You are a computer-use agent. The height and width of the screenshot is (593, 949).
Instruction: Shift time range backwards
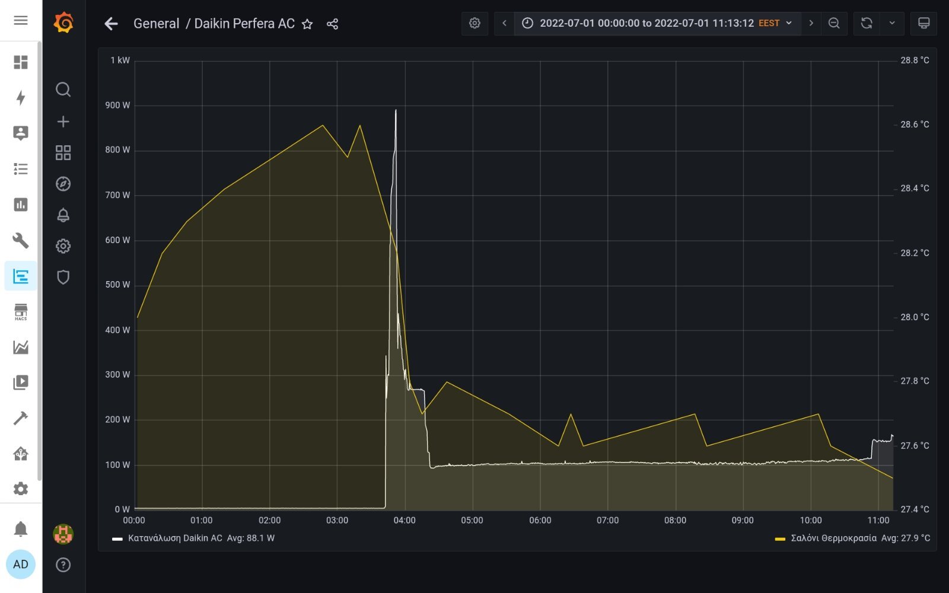504,23
